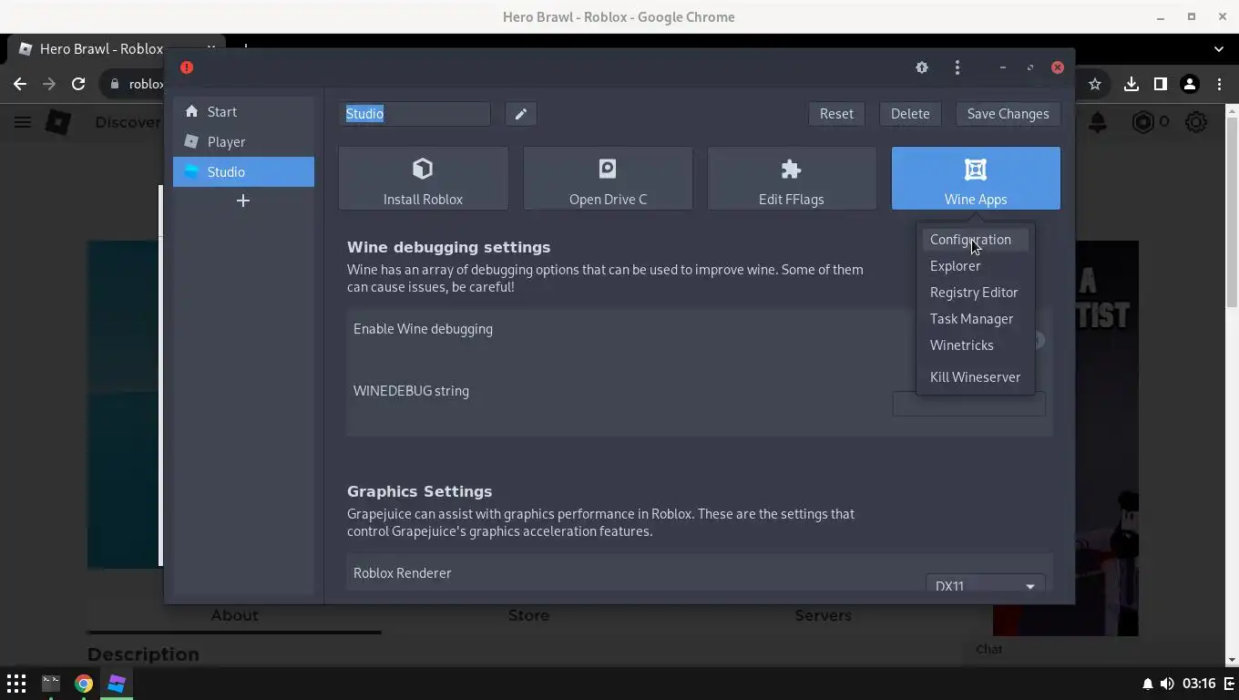1239x700 pixels.
Task: Toggle Chrome side panel icon
Action: 1160,84
